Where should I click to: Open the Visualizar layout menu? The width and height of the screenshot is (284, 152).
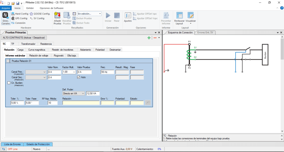191,18
